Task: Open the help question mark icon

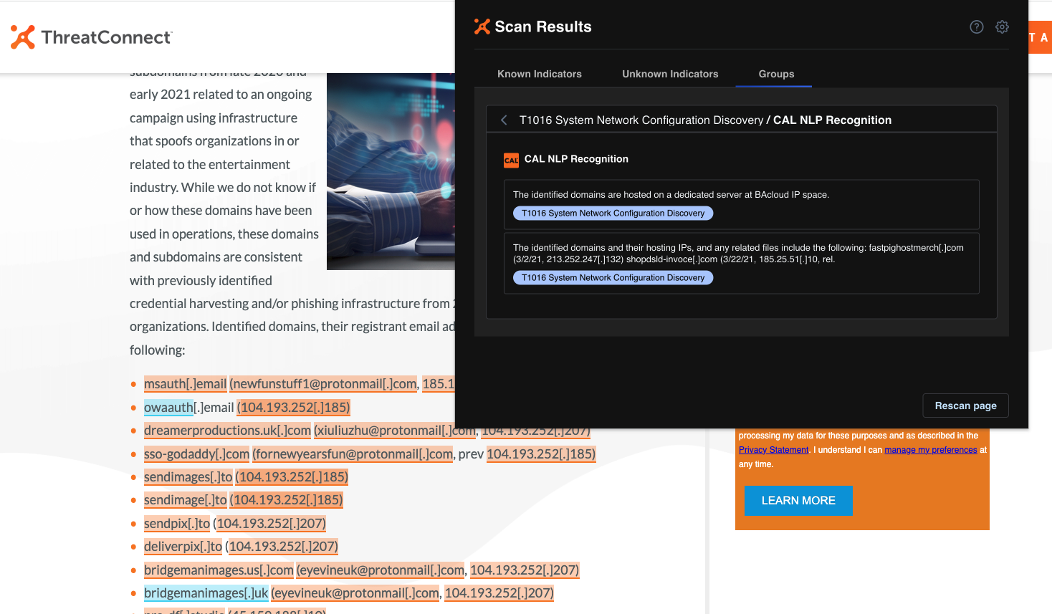Action: [977, 27]
